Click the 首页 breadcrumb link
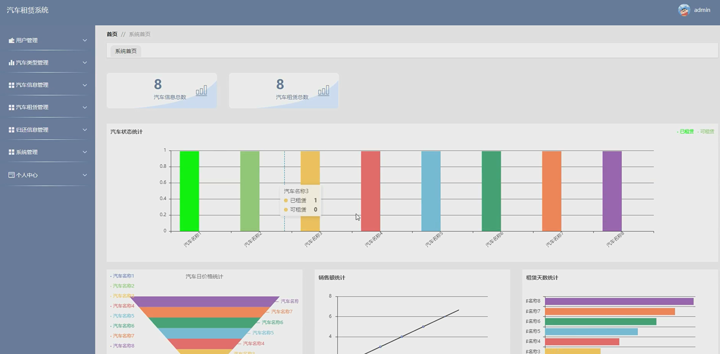Viewport: 720px width, 354px height. pyautogui.click(x=112, y=34)
